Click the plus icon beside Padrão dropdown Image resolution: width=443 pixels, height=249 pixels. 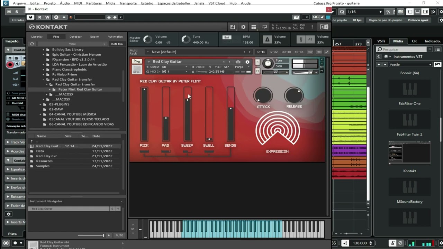click(x=379, y=64)
